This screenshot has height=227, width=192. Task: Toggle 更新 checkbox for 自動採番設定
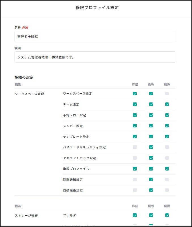pos(151,190)
